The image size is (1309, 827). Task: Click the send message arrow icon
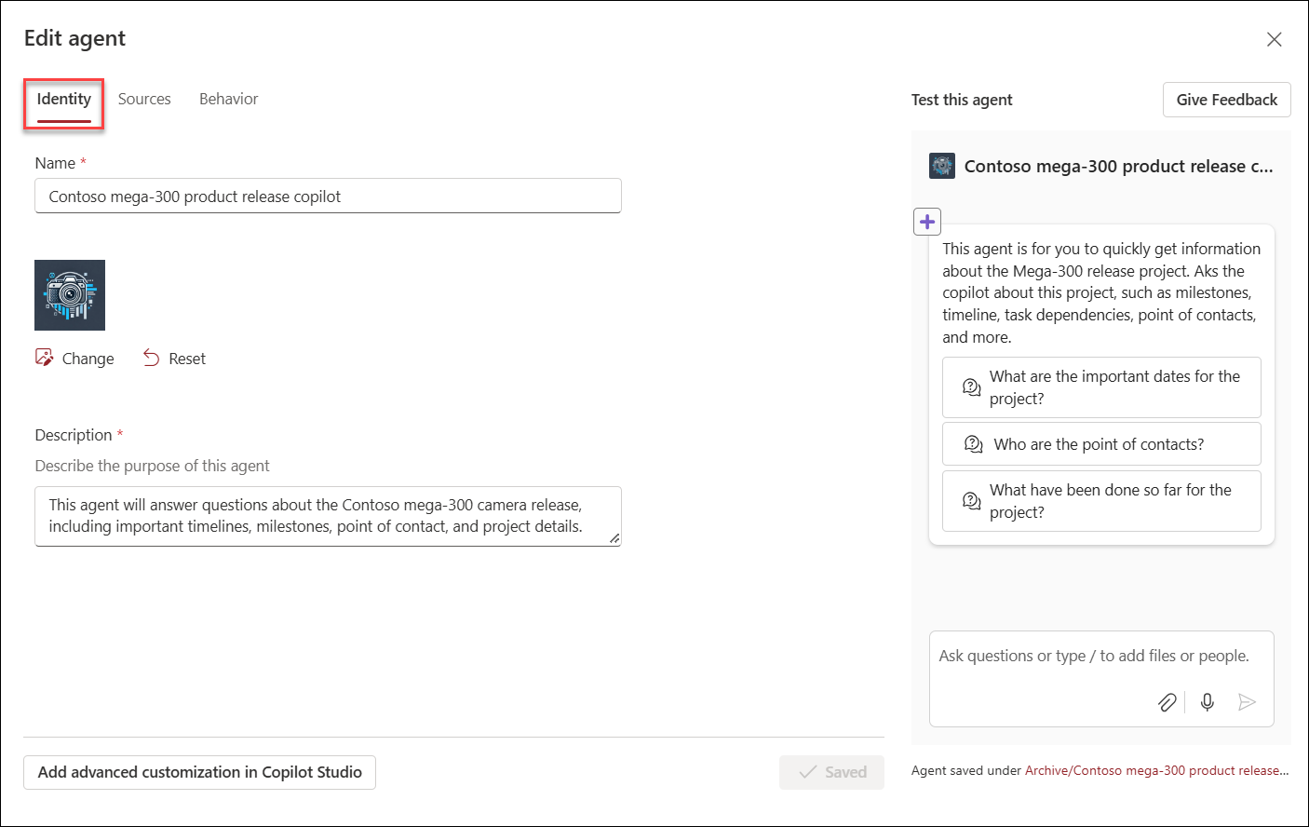[x=1248, y=702]
